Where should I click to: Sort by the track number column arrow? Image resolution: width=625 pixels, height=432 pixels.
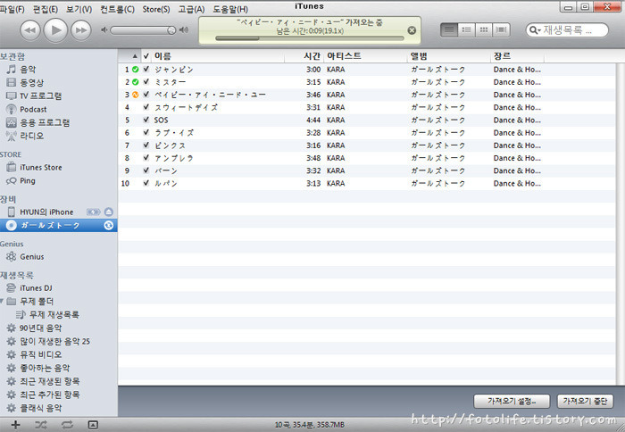point(135,56)
